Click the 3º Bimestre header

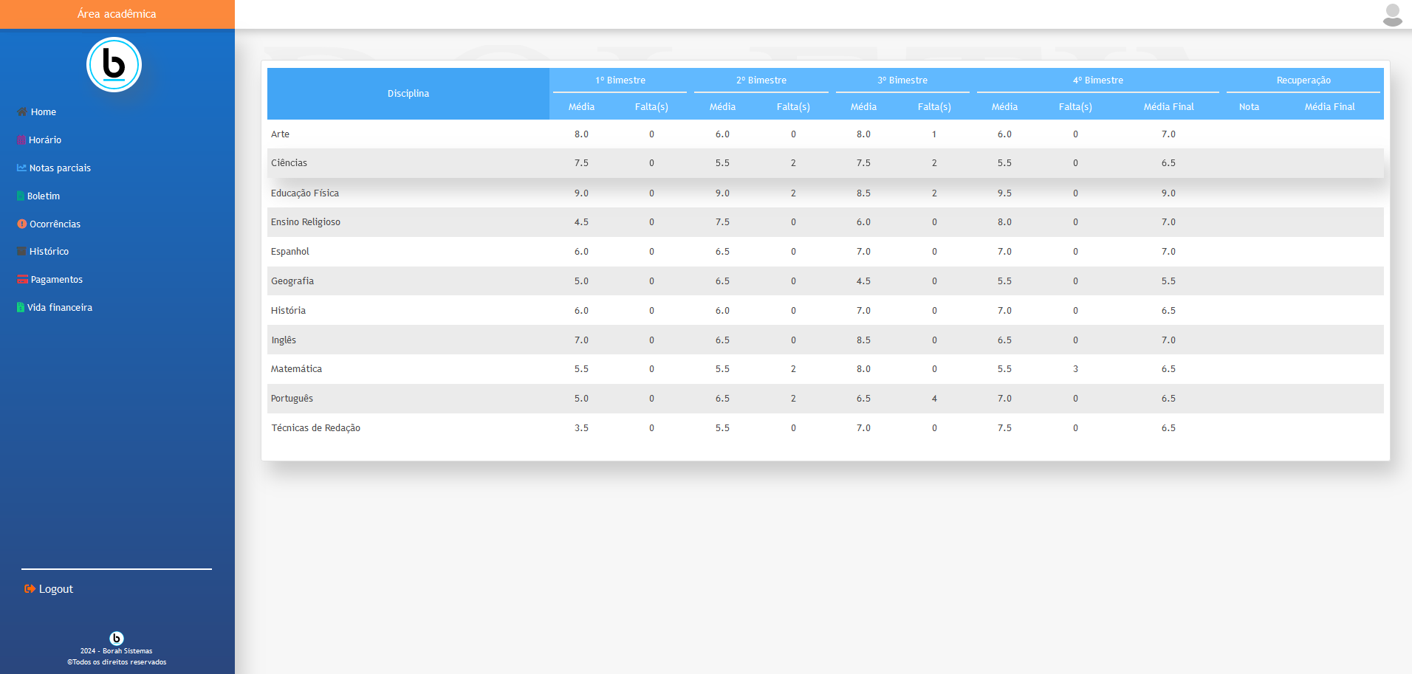click(902, 80)
